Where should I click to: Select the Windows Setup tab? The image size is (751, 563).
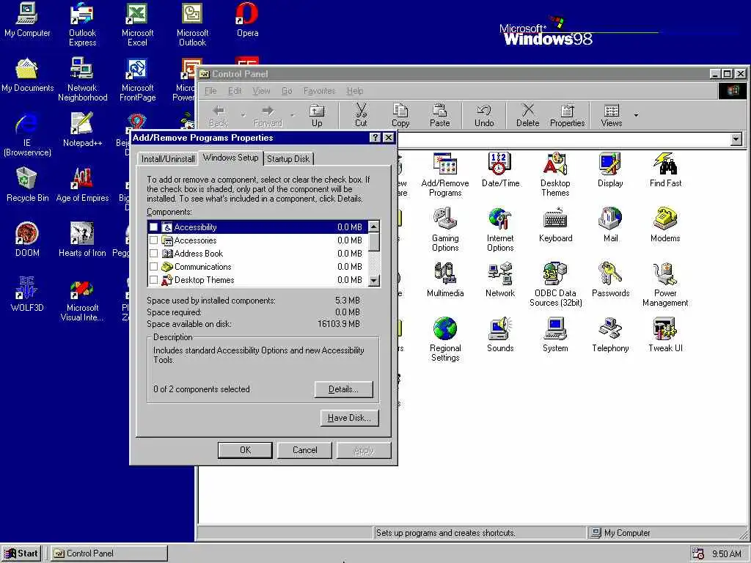[x=230, y=158]
